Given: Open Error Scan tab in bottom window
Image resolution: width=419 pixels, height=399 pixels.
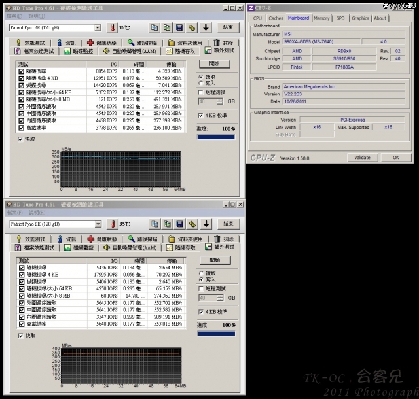Looking at the screenshot, I should (143, 239).
